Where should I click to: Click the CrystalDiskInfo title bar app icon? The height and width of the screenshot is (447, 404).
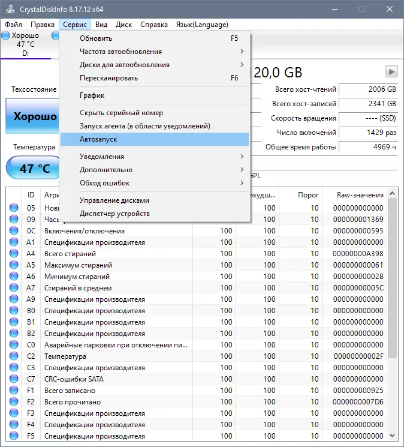coord(10,9)
